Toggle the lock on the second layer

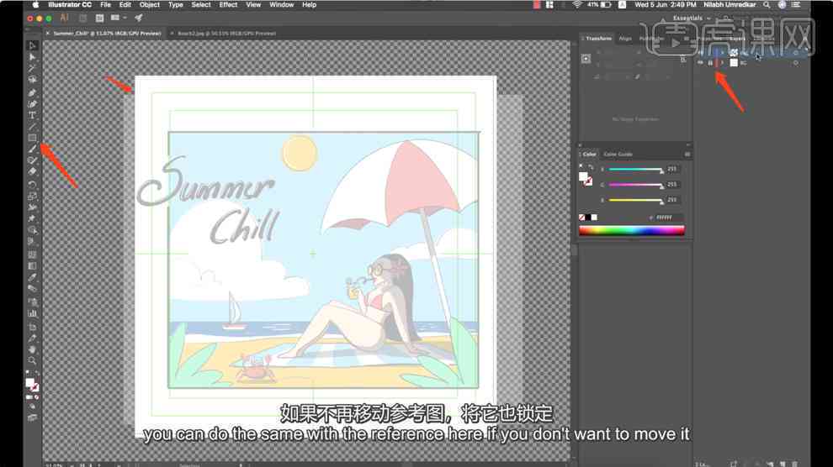click(710, 62)
